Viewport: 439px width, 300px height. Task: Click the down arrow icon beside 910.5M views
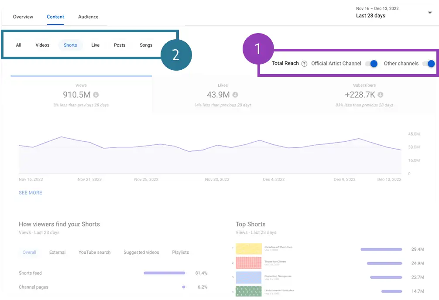[x=96, y=95]
